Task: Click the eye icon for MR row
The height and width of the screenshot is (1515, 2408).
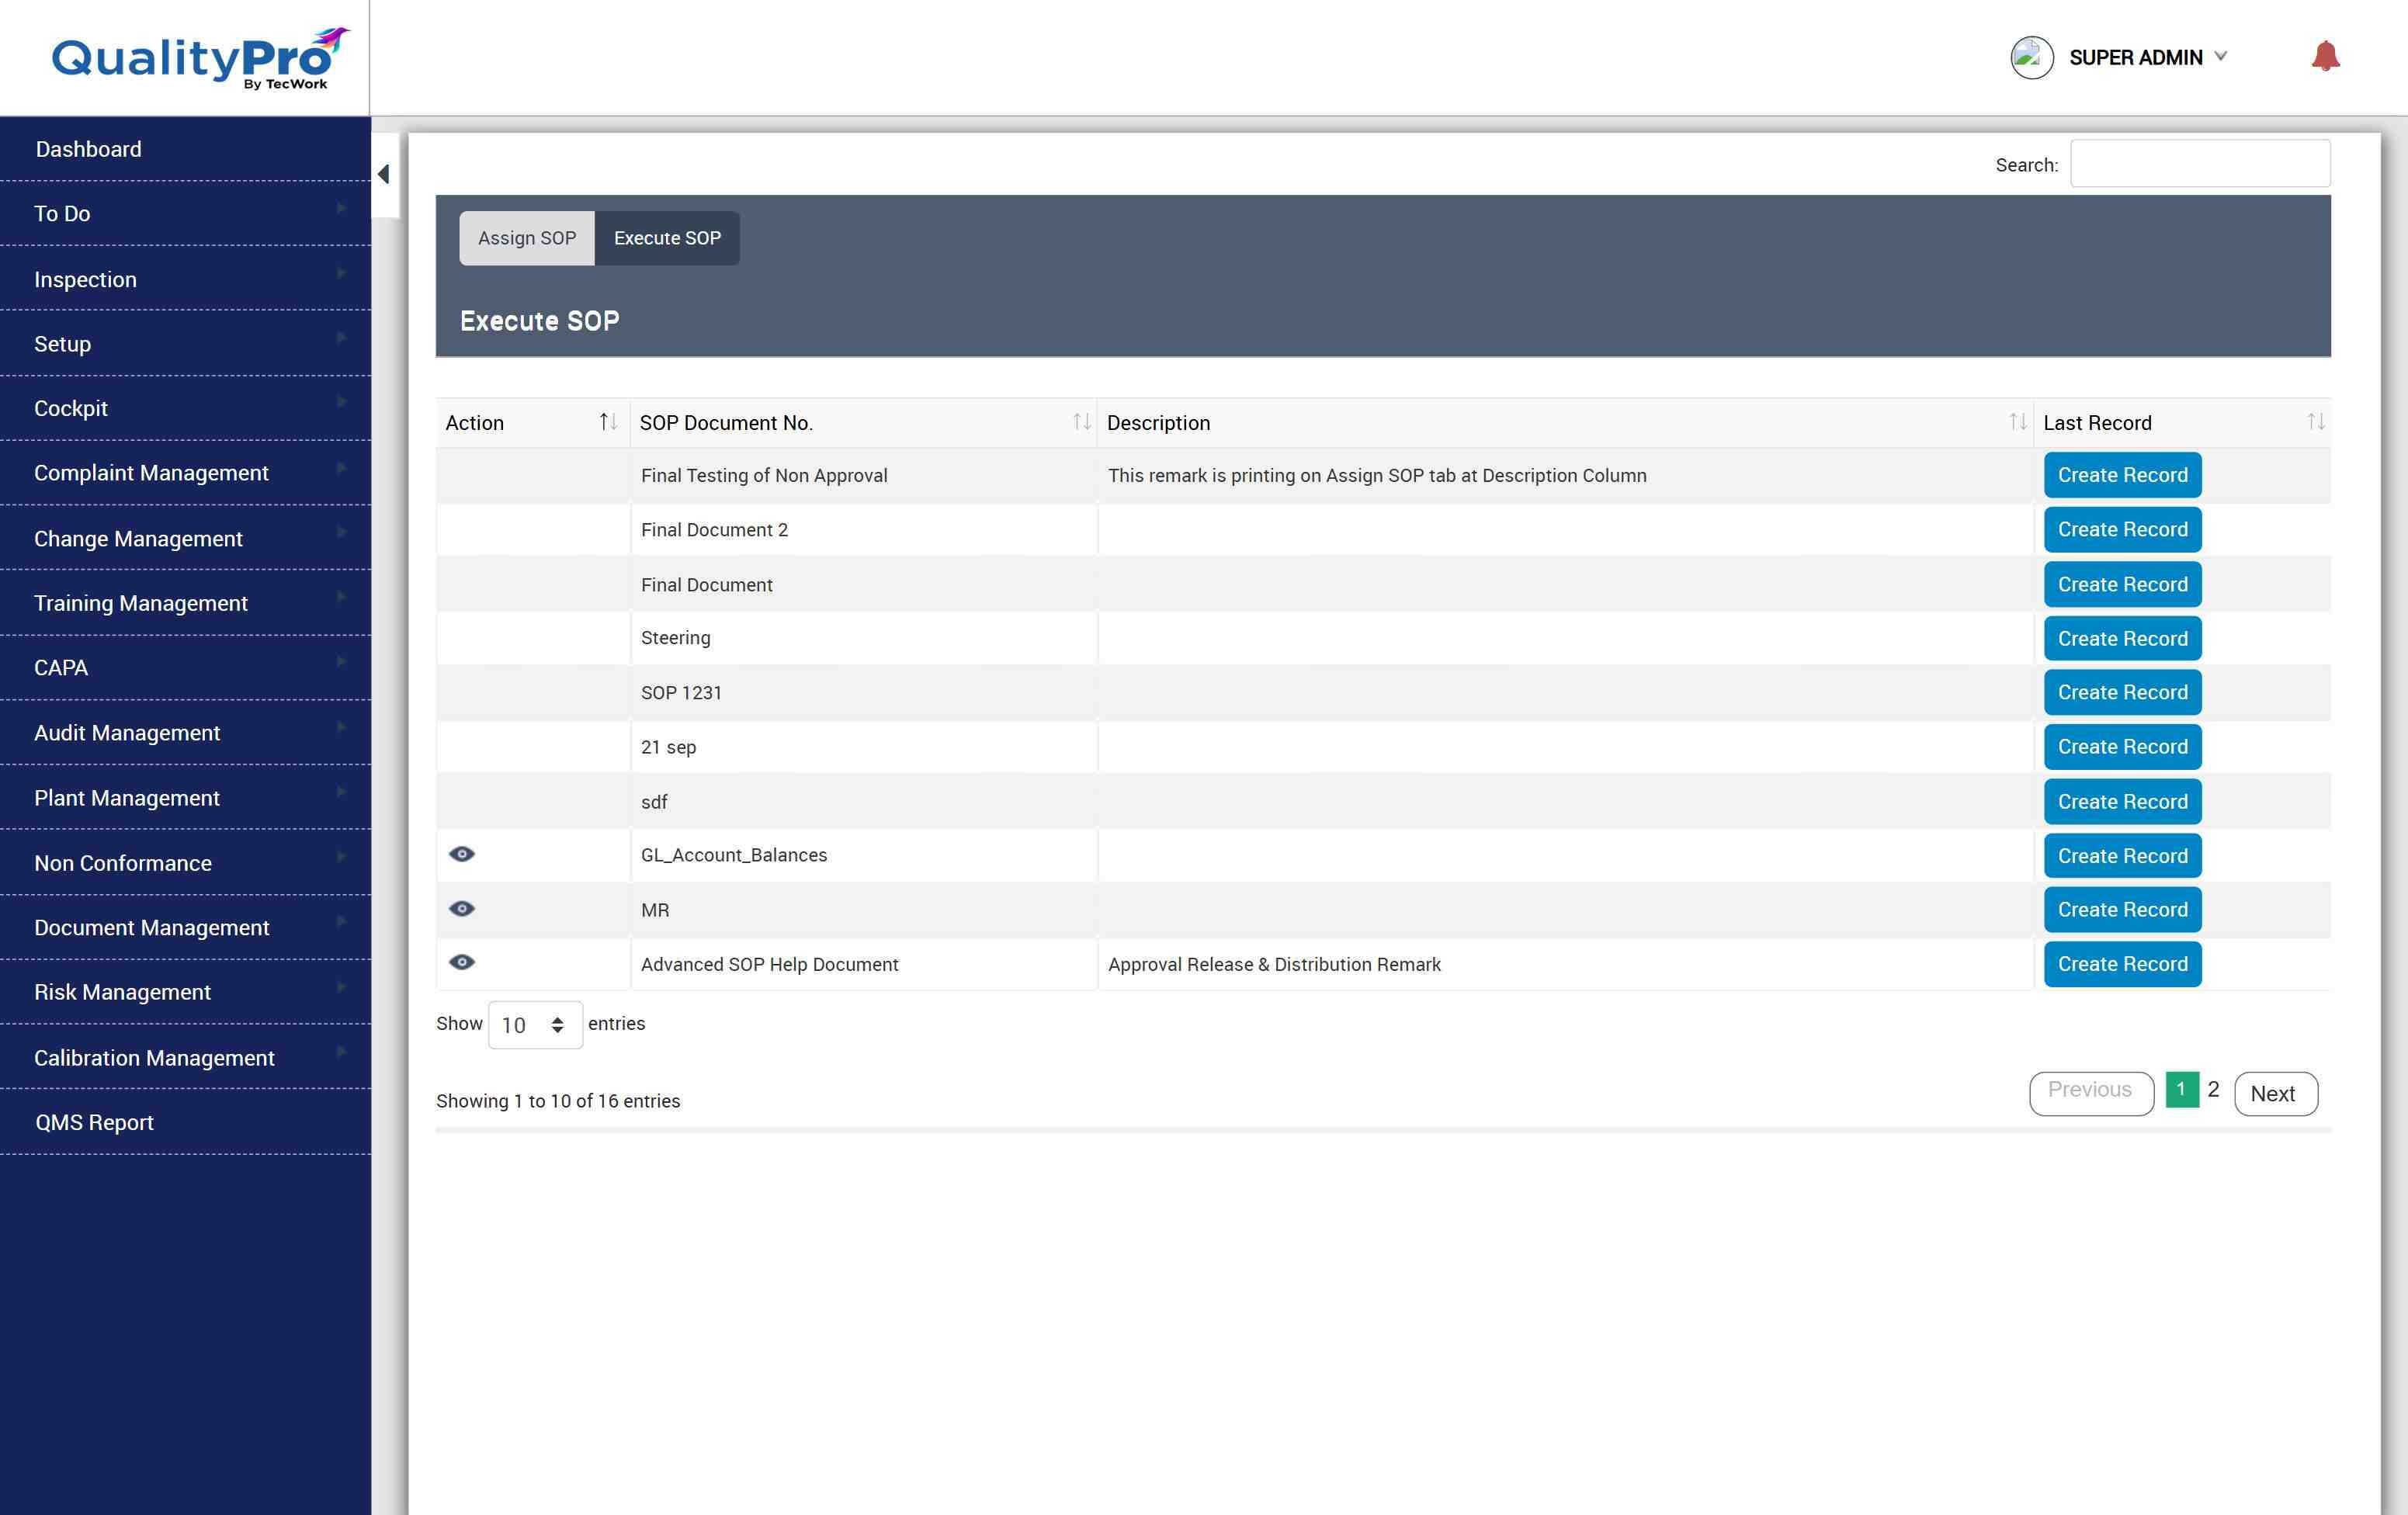Action: tap(462, 909)
